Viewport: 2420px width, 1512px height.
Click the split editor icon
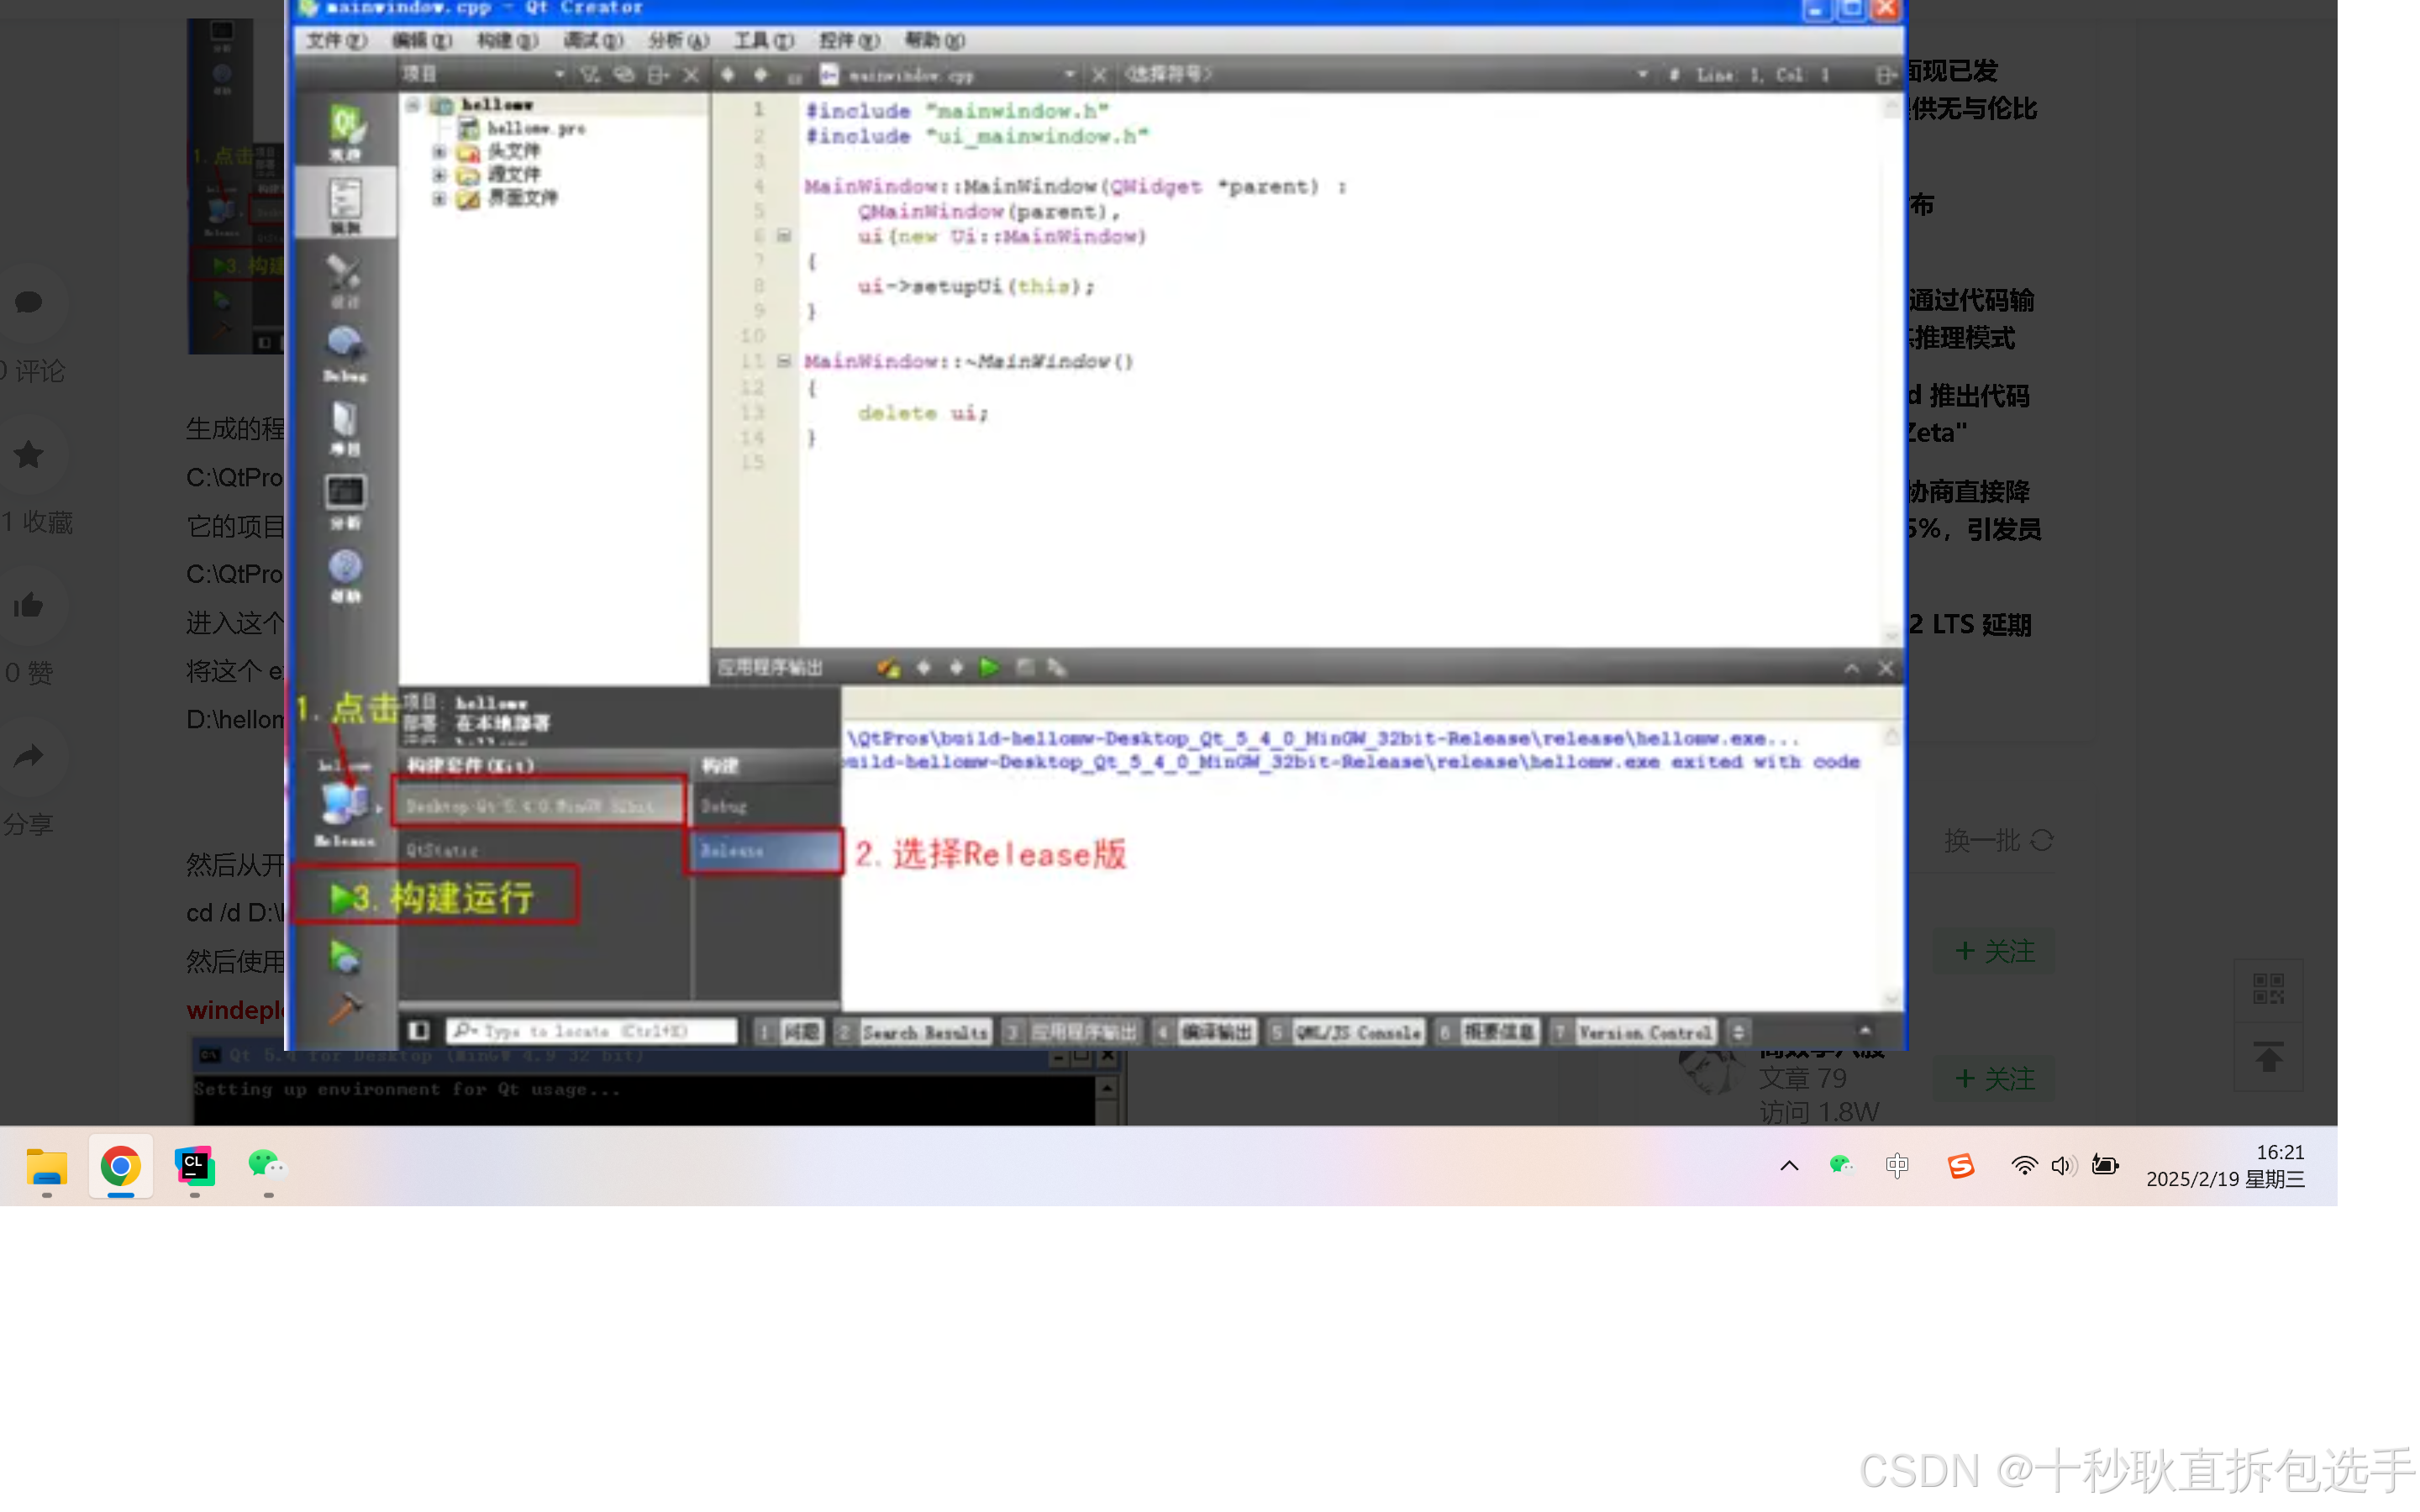(1885, 75)
